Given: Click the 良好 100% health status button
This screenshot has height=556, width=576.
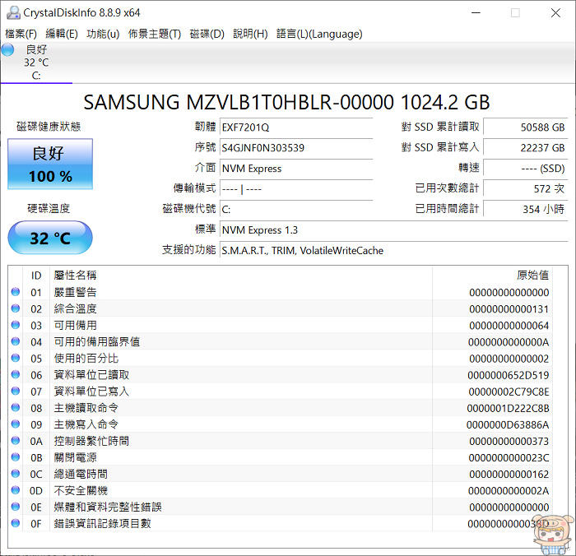Looking at the screenshot, I should (x=50, y=164).
